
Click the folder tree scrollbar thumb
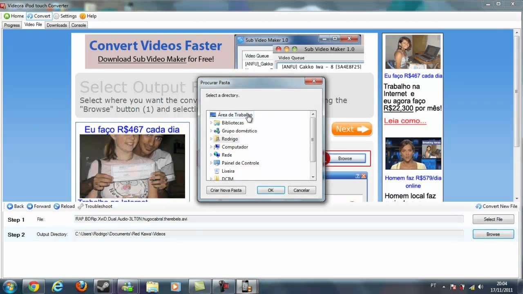coord(313,140)
